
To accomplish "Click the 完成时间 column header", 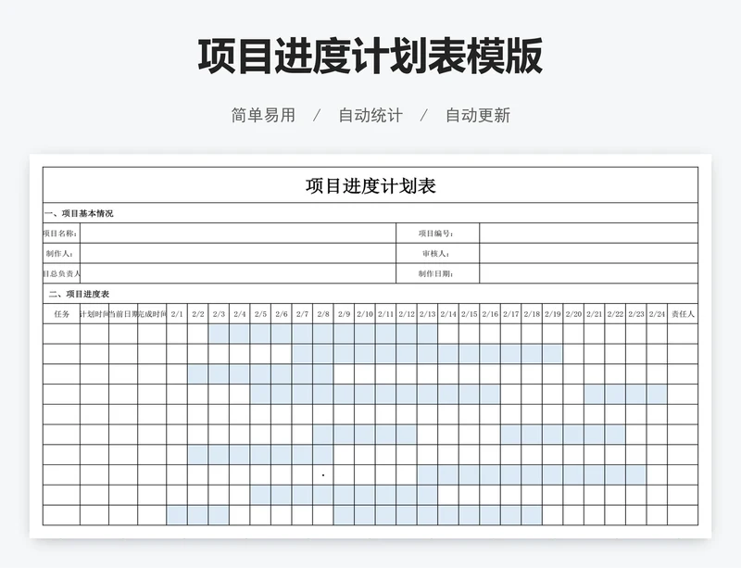I will pos(153,314).
